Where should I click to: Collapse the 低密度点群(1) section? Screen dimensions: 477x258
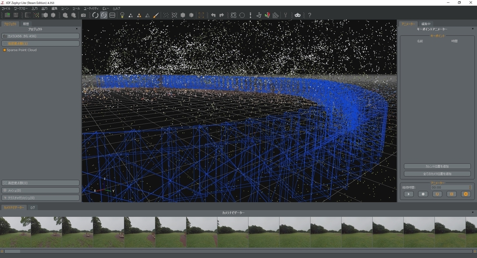coord(41,43)
